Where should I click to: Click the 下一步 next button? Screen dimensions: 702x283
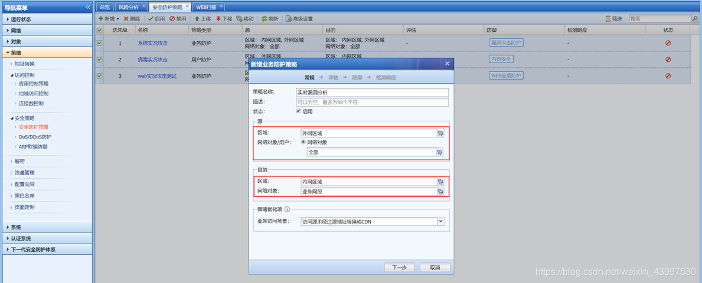pyautogui.click(x=399, y=267)
